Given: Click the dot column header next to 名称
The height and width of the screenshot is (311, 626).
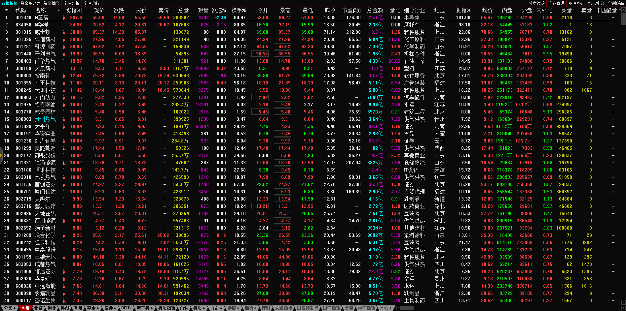Looking at the screenshot, I should tap(59, 10).
